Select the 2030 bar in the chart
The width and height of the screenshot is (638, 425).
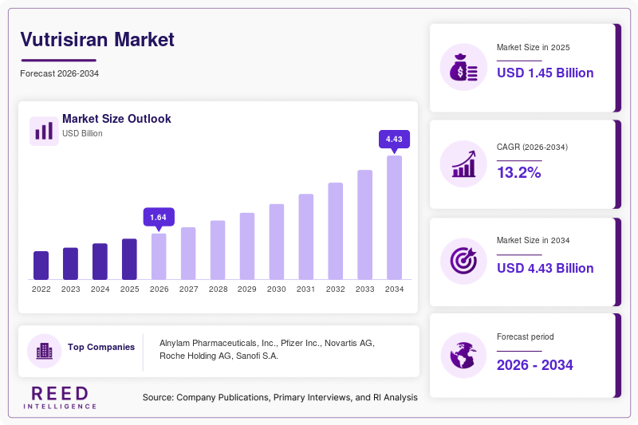[277, 242]
